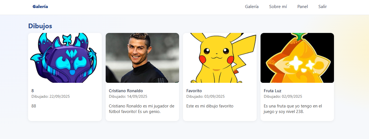The image size is (369, 139).
Task: Click the description "Este es mi dibujo favorito"
Action: (210, 106)
